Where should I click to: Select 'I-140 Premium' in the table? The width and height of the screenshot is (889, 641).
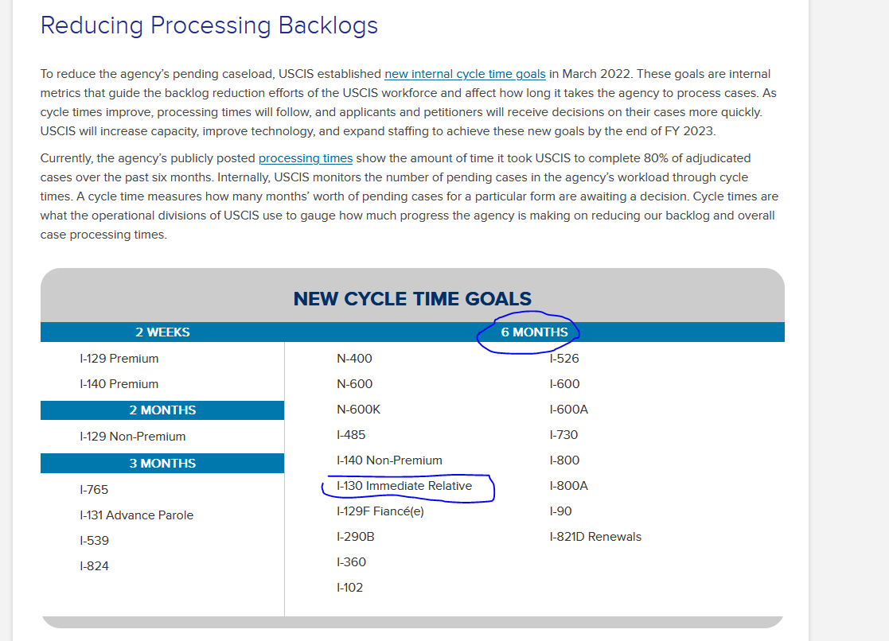click(119, 384)
